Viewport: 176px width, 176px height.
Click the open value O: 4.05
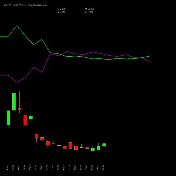[61, 12]
